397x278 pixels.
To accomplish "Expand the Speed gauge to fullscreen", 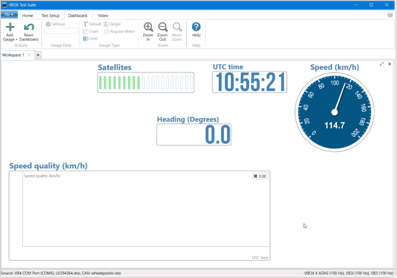I will coord(382,64).
